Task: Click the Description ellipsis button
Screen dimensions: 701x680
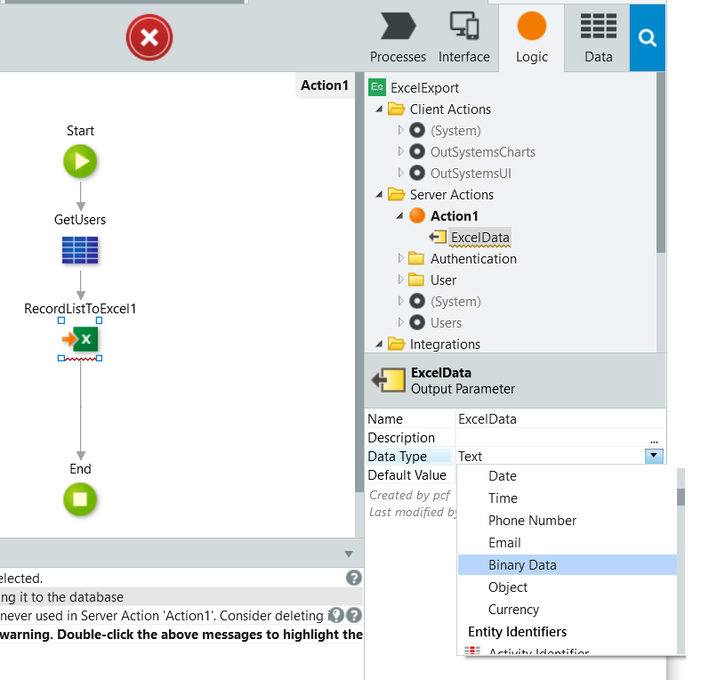Action: pos(654,439)
